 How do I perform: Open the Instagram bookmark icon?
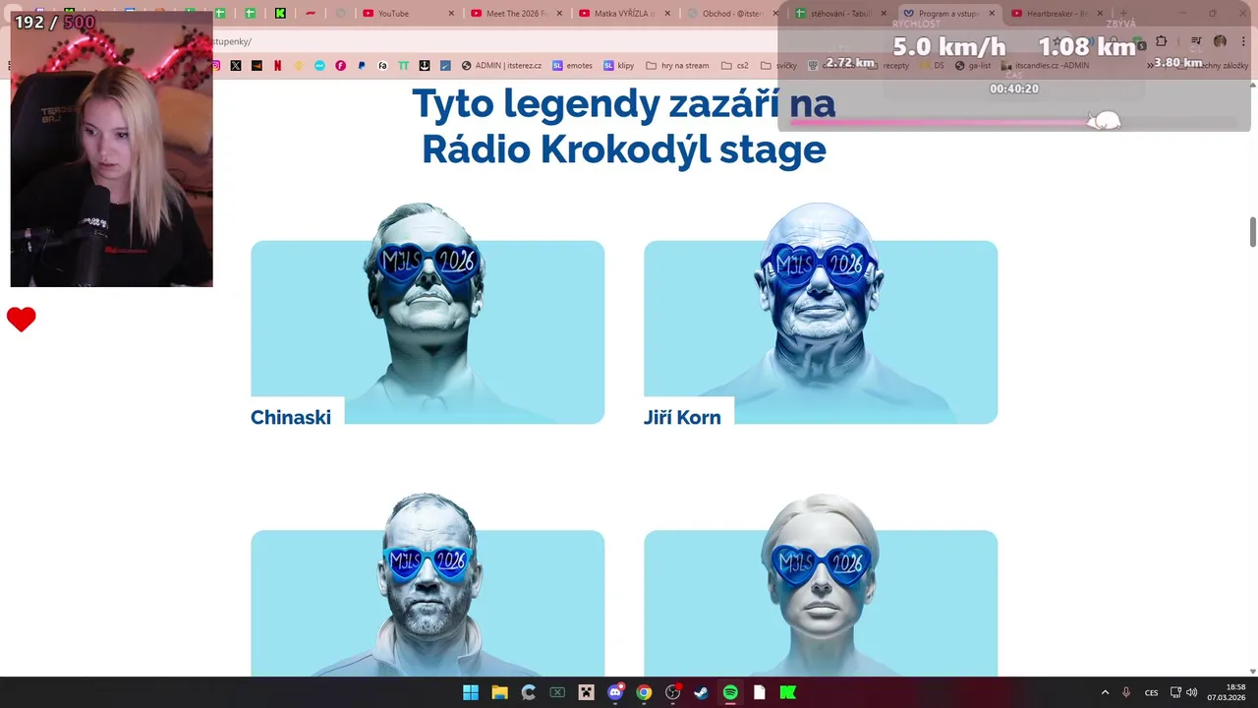pos(215,66)
